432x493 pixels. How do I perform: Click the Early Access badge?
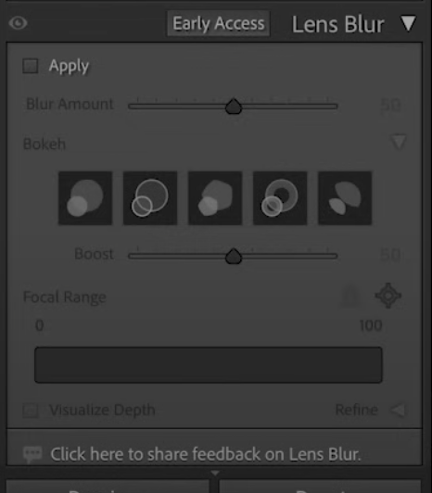tap(219, 23)
